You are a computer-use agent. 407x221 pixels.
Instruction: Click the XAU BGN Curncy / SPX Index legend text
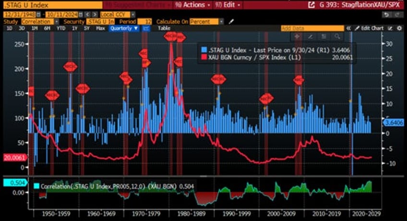click(254, 57)
